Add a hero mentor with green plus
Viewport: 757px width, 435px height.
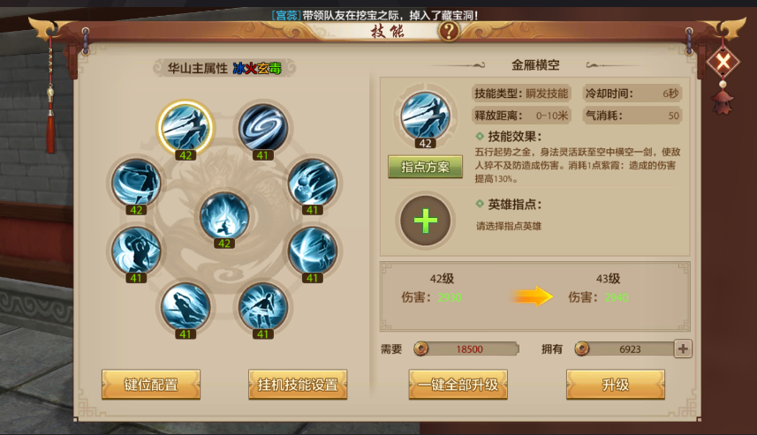(426, 221)
